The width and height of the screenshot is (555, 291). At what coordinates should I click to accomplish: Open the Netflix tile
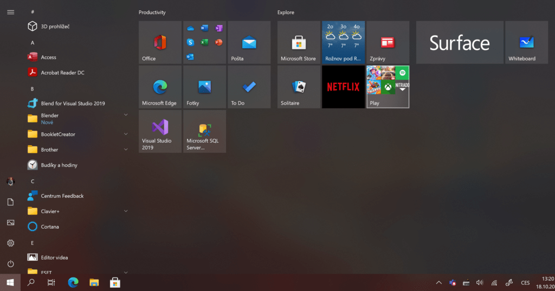[343, 87]
